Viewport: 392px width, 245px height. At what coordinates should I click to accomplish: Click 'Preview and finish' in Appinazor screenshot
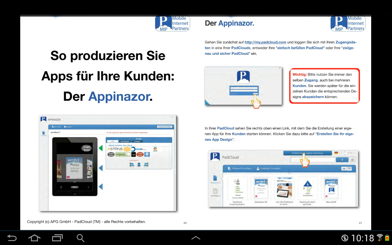tap(165, 126)
